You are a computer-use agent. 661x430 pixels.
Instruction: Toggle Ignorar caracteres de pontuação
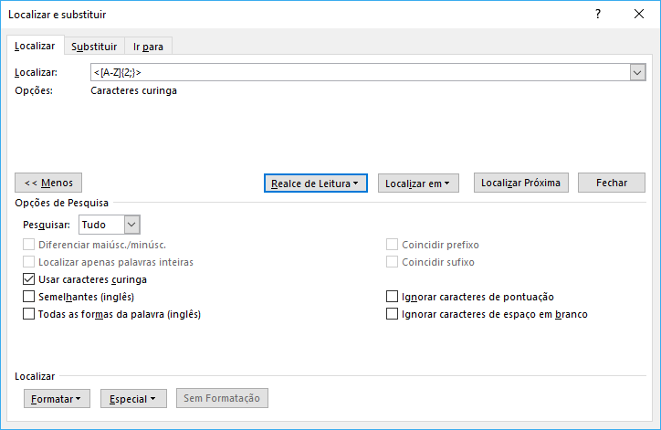[393, 297]
